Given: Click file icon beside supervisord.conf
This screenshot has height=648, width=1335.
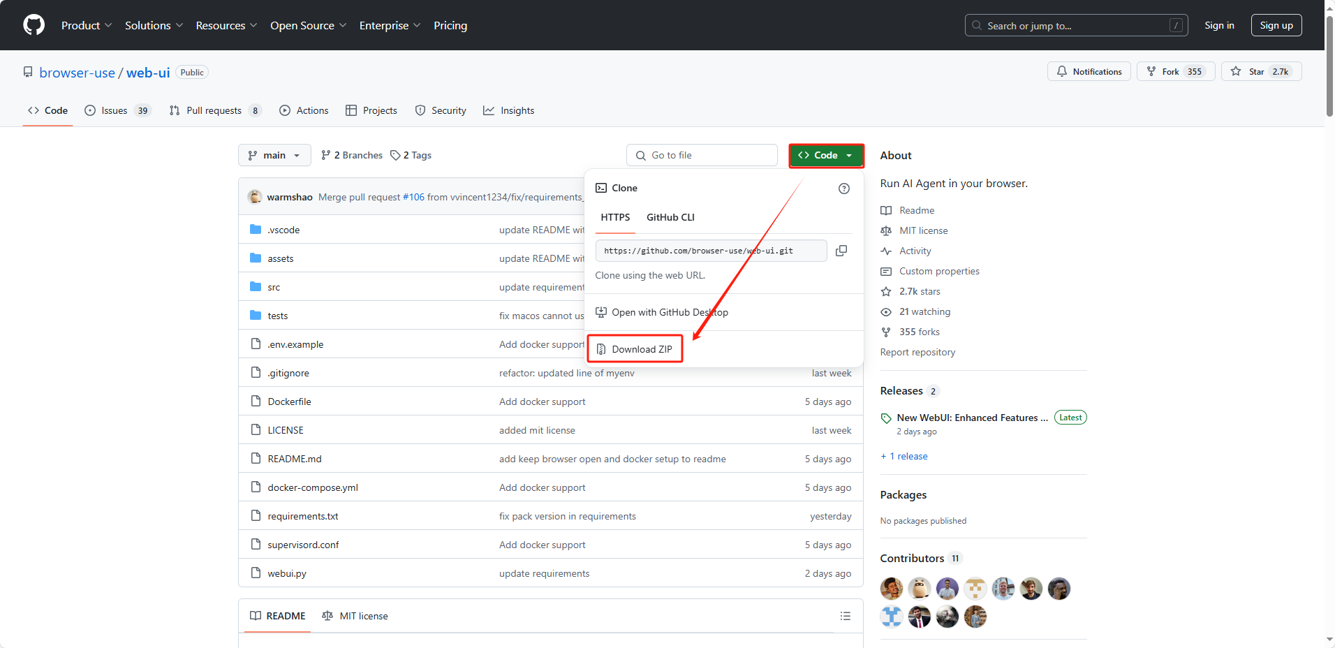Looking at the screenshot, I should point(256,545).
